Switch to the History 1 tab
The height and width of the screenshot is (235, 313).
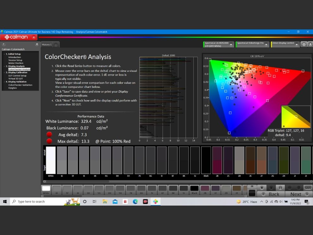[47, 45]
